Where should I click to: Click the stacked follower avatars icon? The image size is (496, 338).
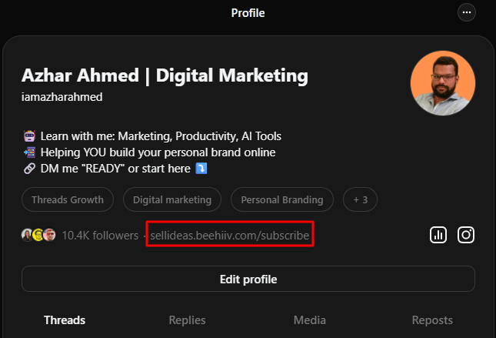(38, 235)
